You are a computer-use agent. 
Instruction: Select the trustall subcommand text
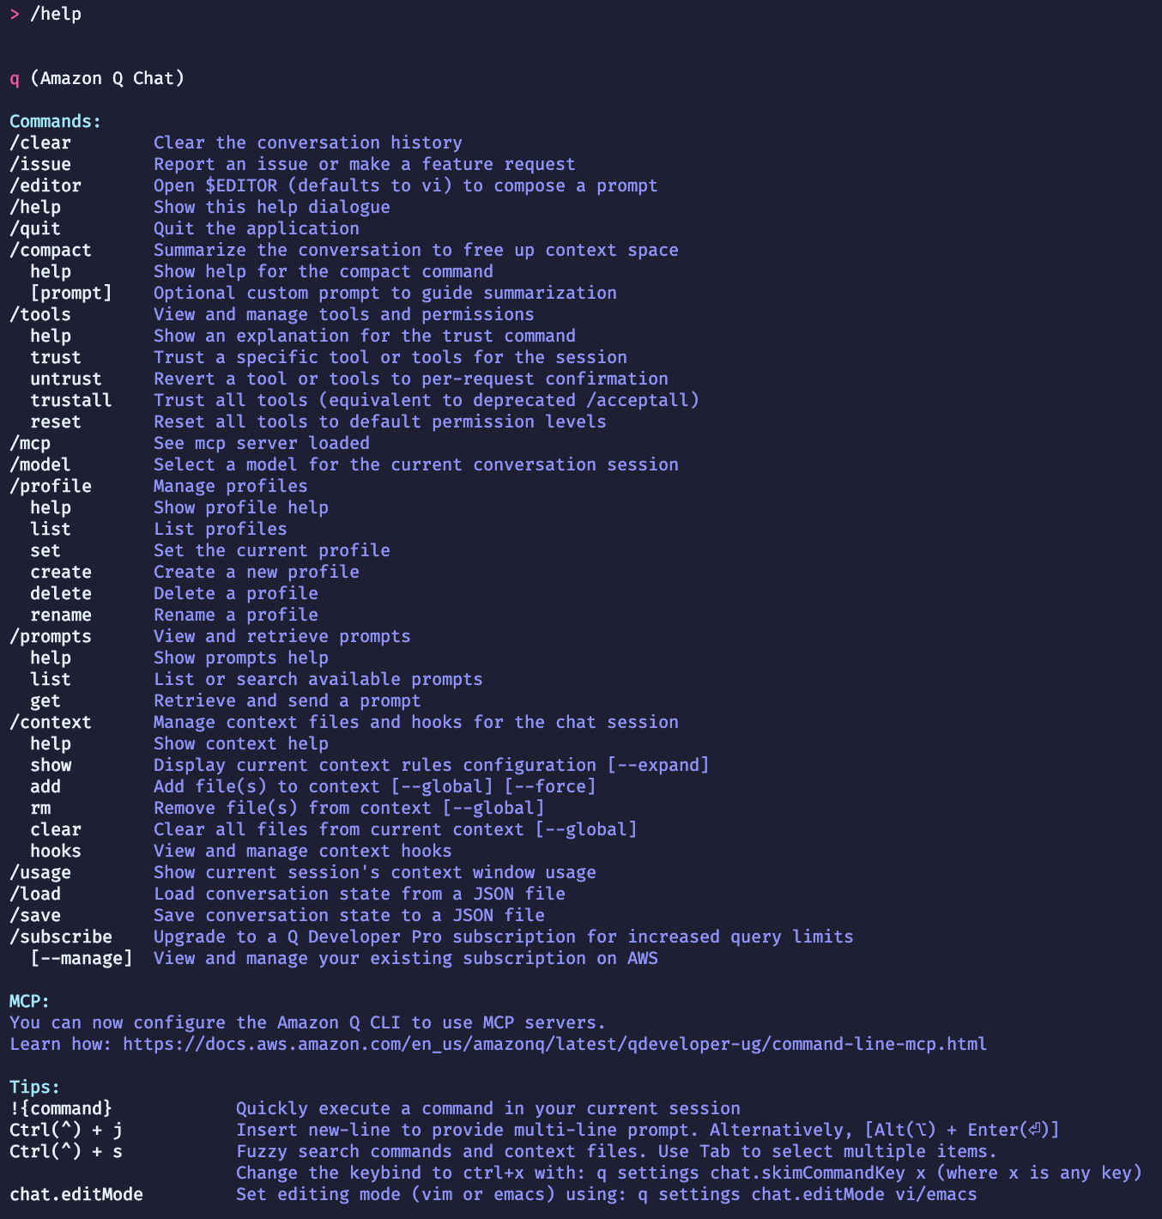[x=71, y=400]
